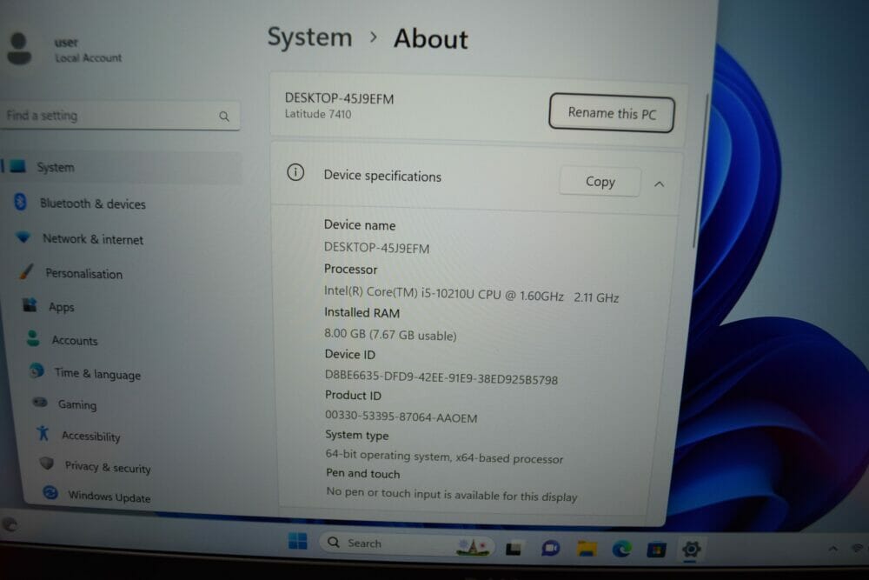Open Task View on the taskbar

(x=514, y=549)
